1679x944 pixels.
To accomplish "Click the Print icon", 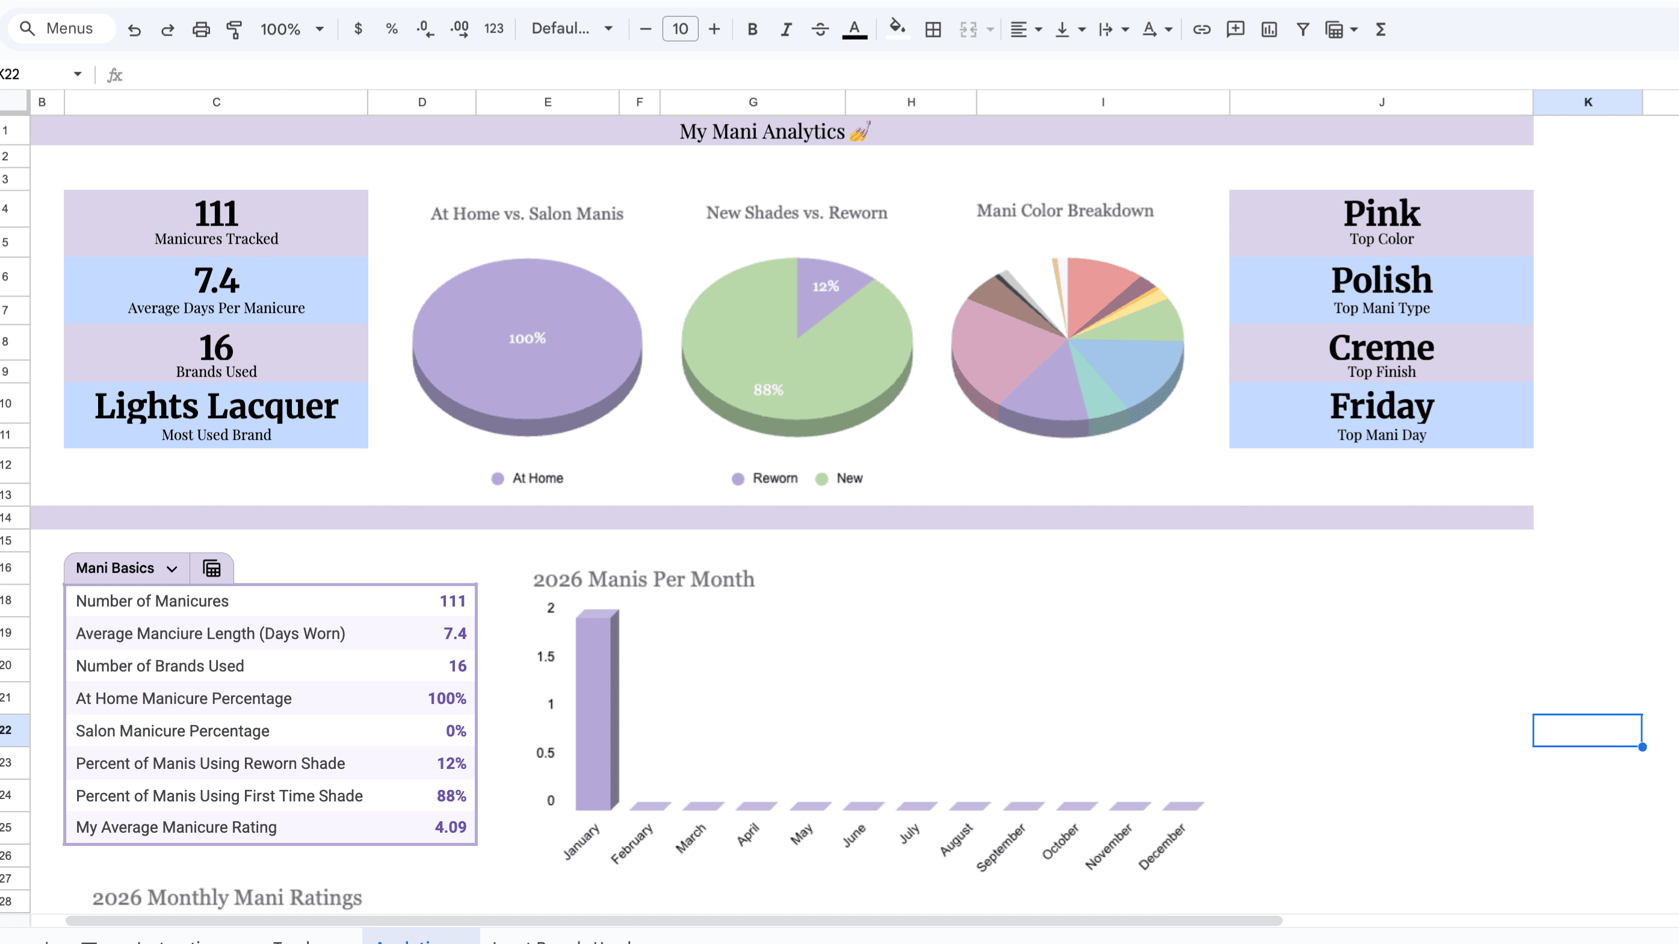I will coord(201,29).
